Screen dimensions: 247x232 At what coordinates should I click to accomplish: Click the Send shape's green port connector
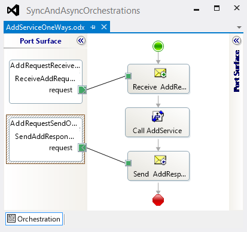click(x=129, y=163)
